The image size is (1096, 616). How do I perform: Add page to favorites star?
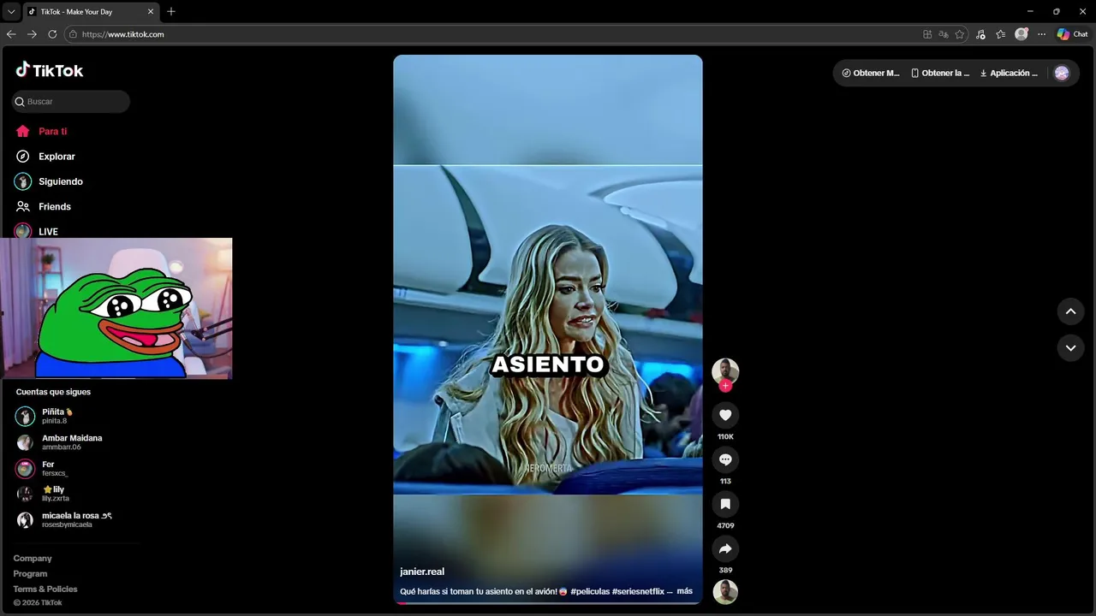(960, 34)
